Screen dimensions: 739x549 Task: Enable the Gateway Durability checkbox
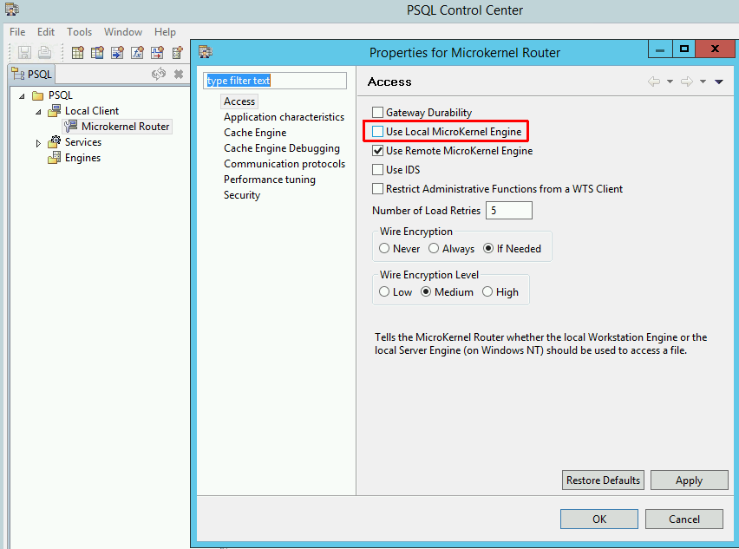(x=377, y=112)
